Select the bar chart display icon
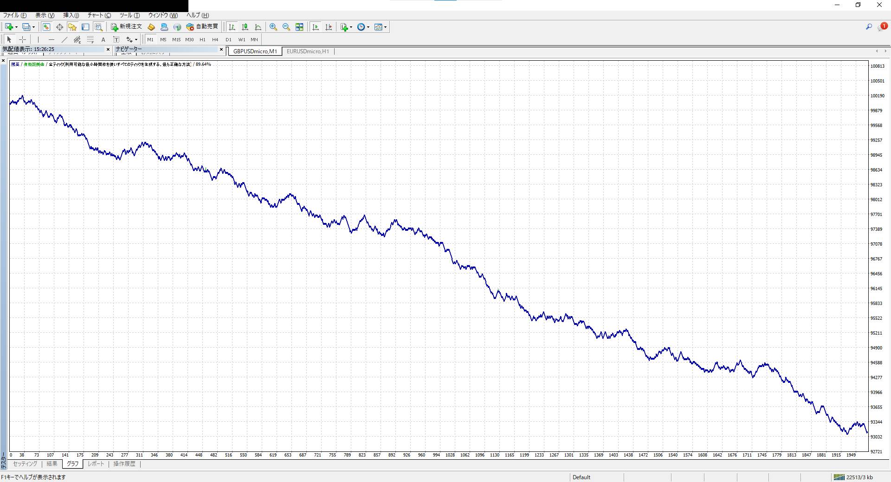The image size is (891, 482). coord(232,27)
